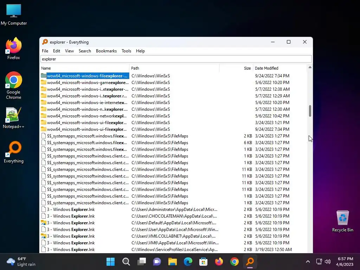Select wow64_microsoft-windows-ie-internetex row
The height and width of the screenshot is (270, 360).
(173, 102)
